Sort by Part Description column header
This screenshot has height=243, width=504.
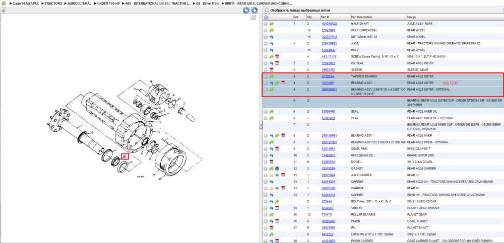tap(378, 17)
